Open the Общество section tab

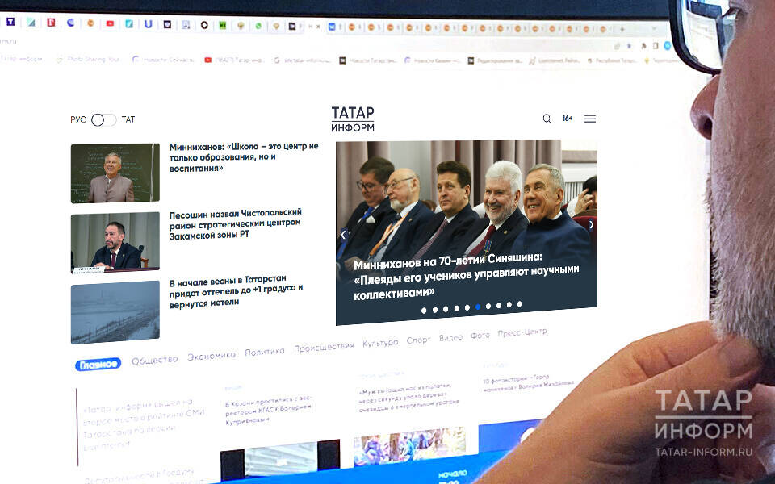154,360
